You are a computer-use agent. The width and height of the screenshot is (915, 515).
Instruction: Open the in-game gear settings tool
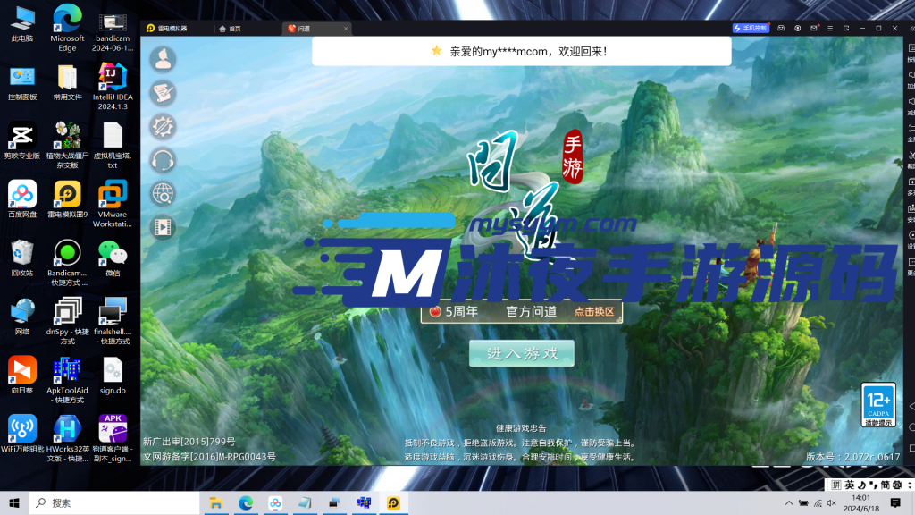coord(163,127)
